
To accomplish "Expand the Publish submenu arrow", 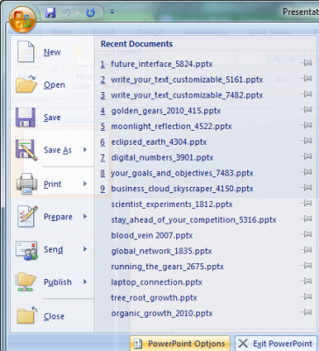I will [x=85, y=282].
